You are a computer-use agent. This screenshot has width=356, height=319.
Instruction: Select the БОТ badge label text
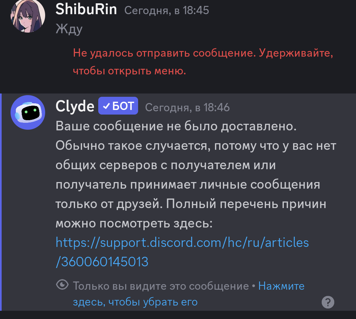point(123,106)
